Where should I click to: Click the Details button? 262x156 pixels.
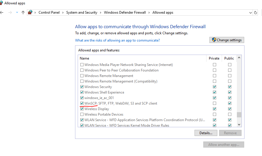(206, 133)
